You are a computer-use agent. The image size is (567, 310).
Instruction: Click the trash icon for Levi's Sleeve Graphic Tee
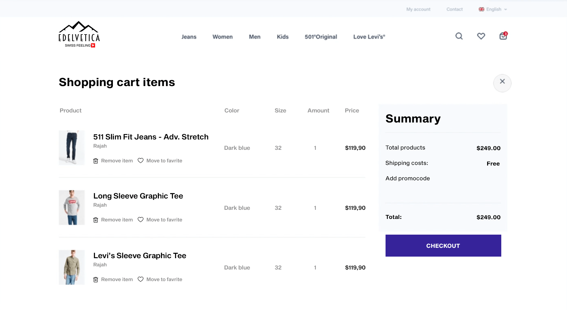tap(96, 279)
